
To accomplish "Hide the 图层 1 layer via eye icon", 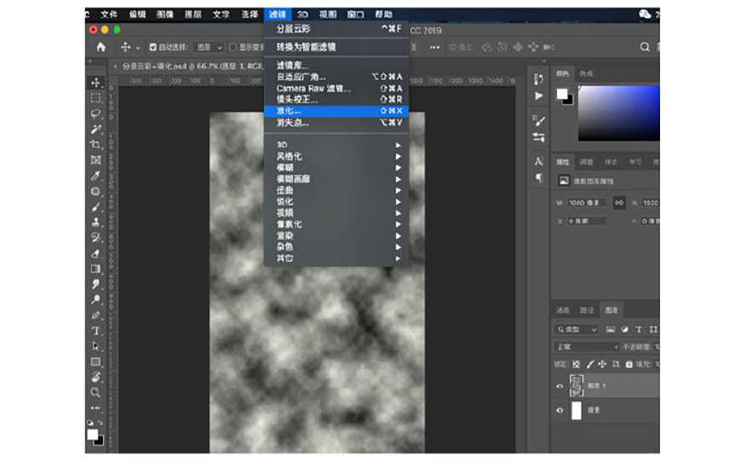I will [x=560, y=386].
